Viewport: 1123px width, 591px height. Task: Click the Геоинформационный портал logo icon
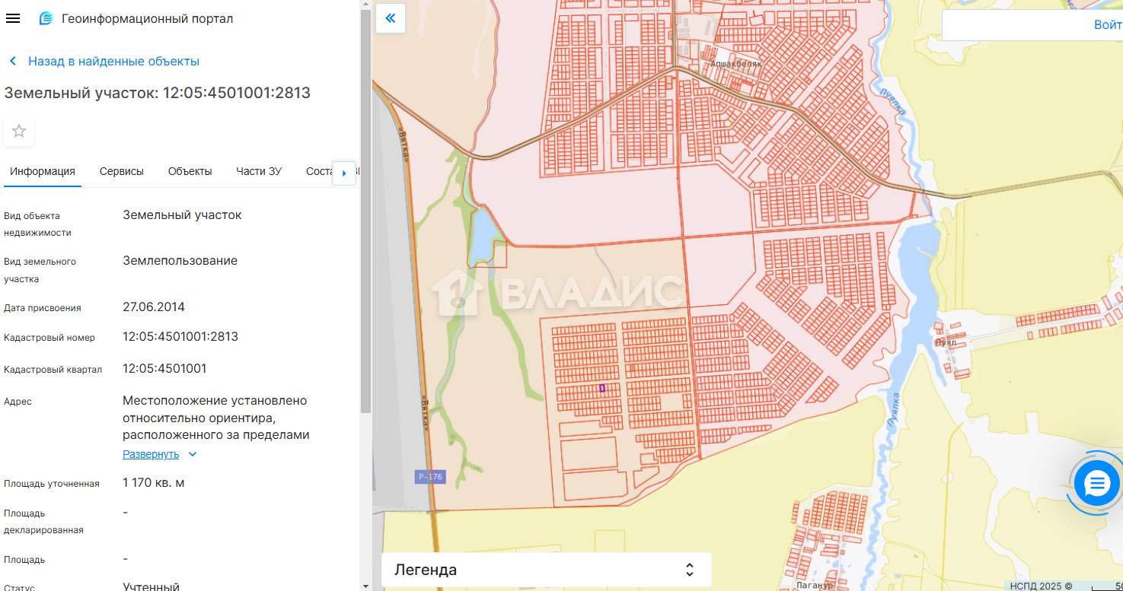[x=46, y=18]
